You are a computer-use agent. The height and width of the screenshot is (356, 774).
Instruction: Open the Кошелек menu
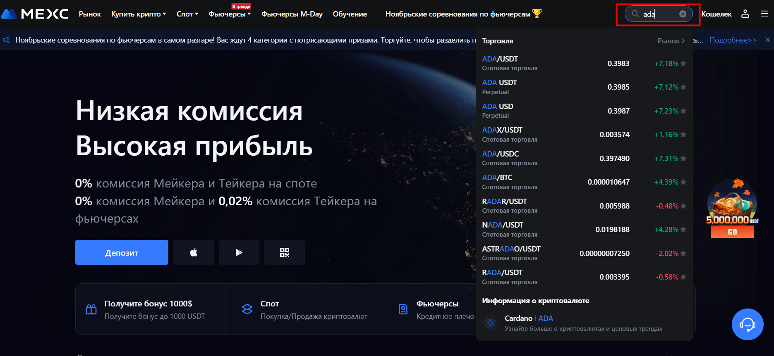point(716,14)
